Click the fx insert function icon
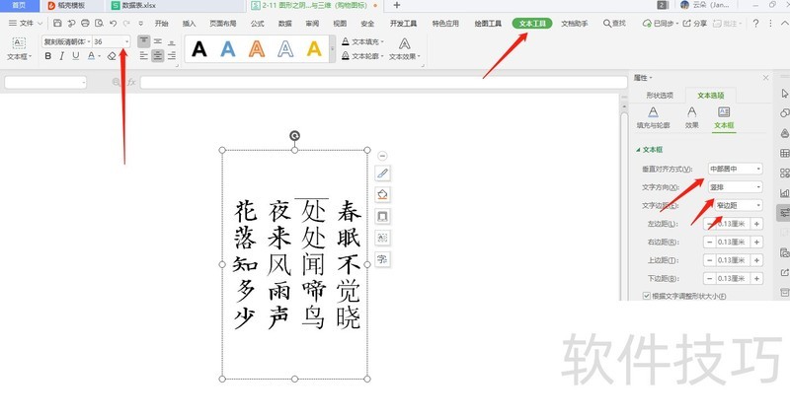The image size is (790, 418). tap(131, 82)
